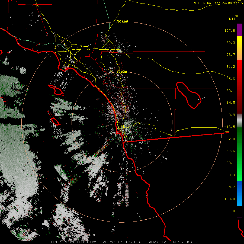
Task: Click the purple segment of the color bar
Action: pos(239,30)
